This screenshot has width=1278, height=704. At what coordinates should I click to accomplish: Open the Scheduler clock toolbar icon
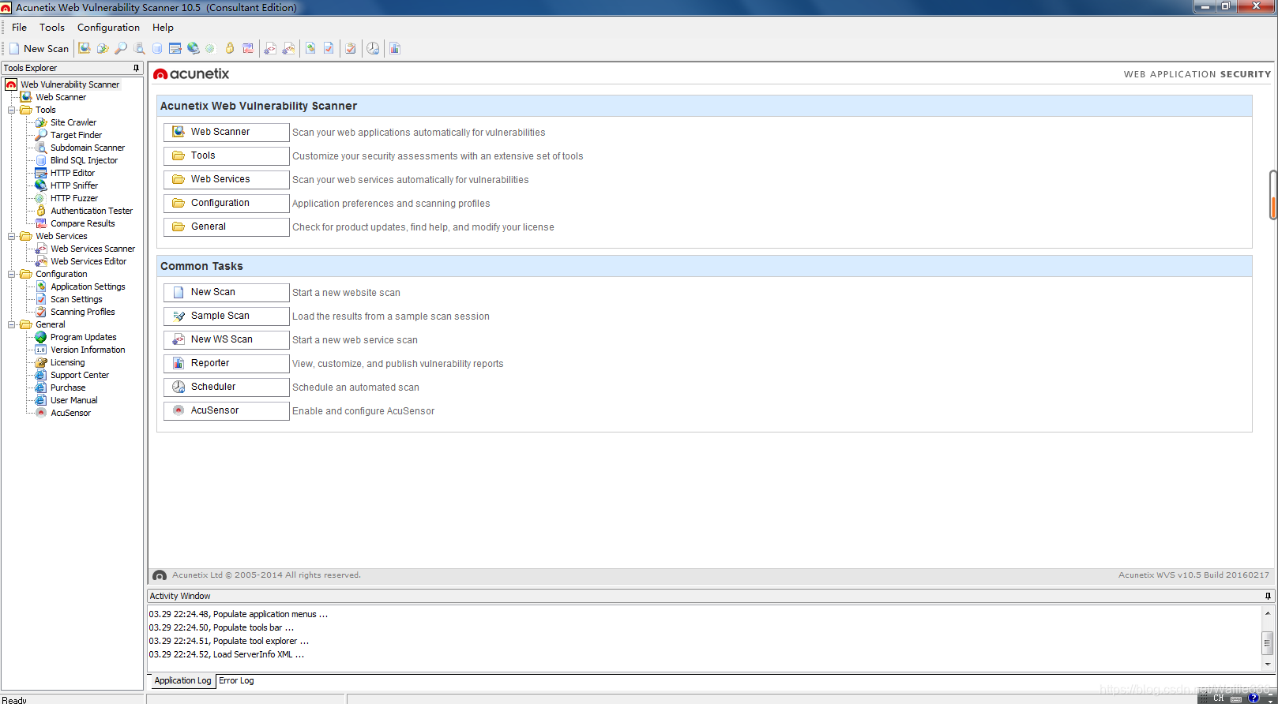point(373,48)
